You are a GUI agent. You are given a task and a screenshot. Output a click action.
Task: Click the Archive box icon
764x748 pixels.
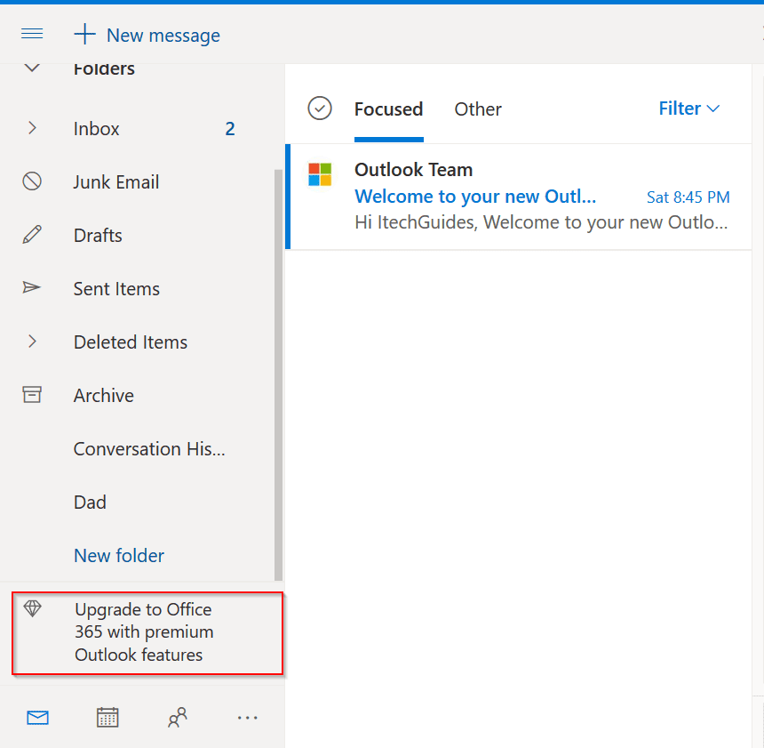pyautogui.click(x=32, y=394)
